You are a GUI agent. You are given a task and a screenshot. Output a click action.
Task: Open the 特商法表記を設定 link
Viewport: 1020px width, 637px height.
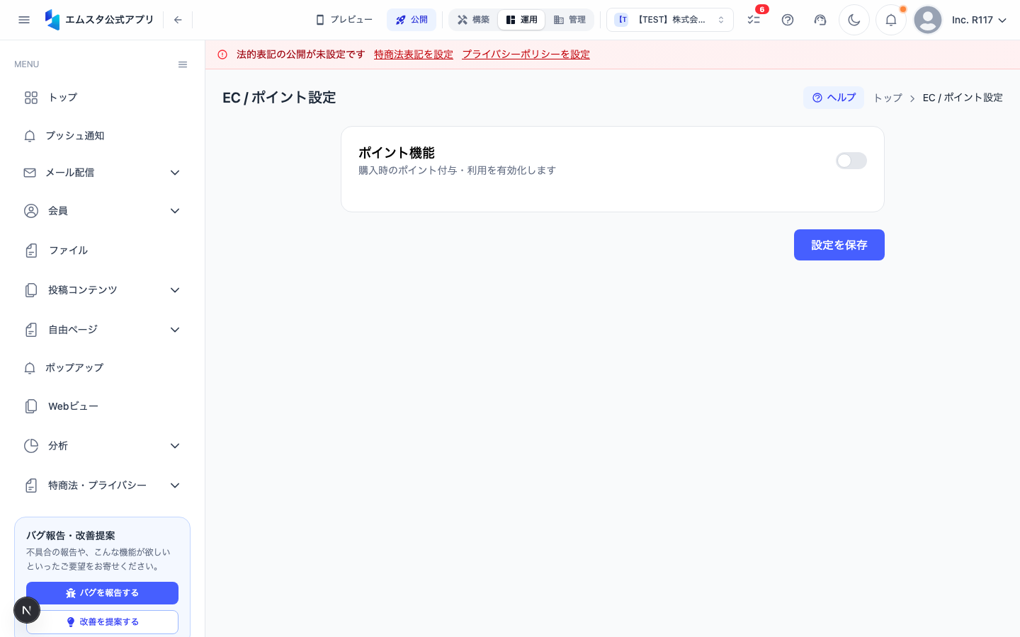tap(414, 54)
